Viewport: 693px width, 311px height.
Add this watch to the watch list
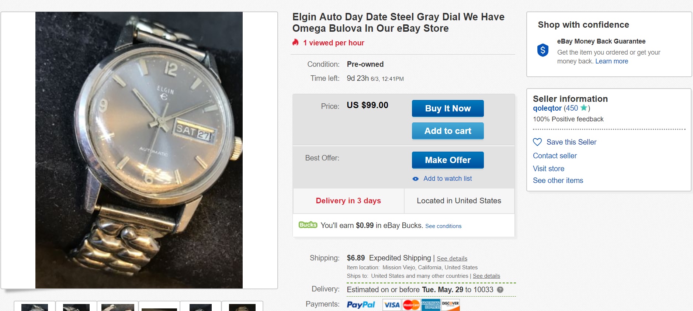pyautogui.click(x=447, y=179)
